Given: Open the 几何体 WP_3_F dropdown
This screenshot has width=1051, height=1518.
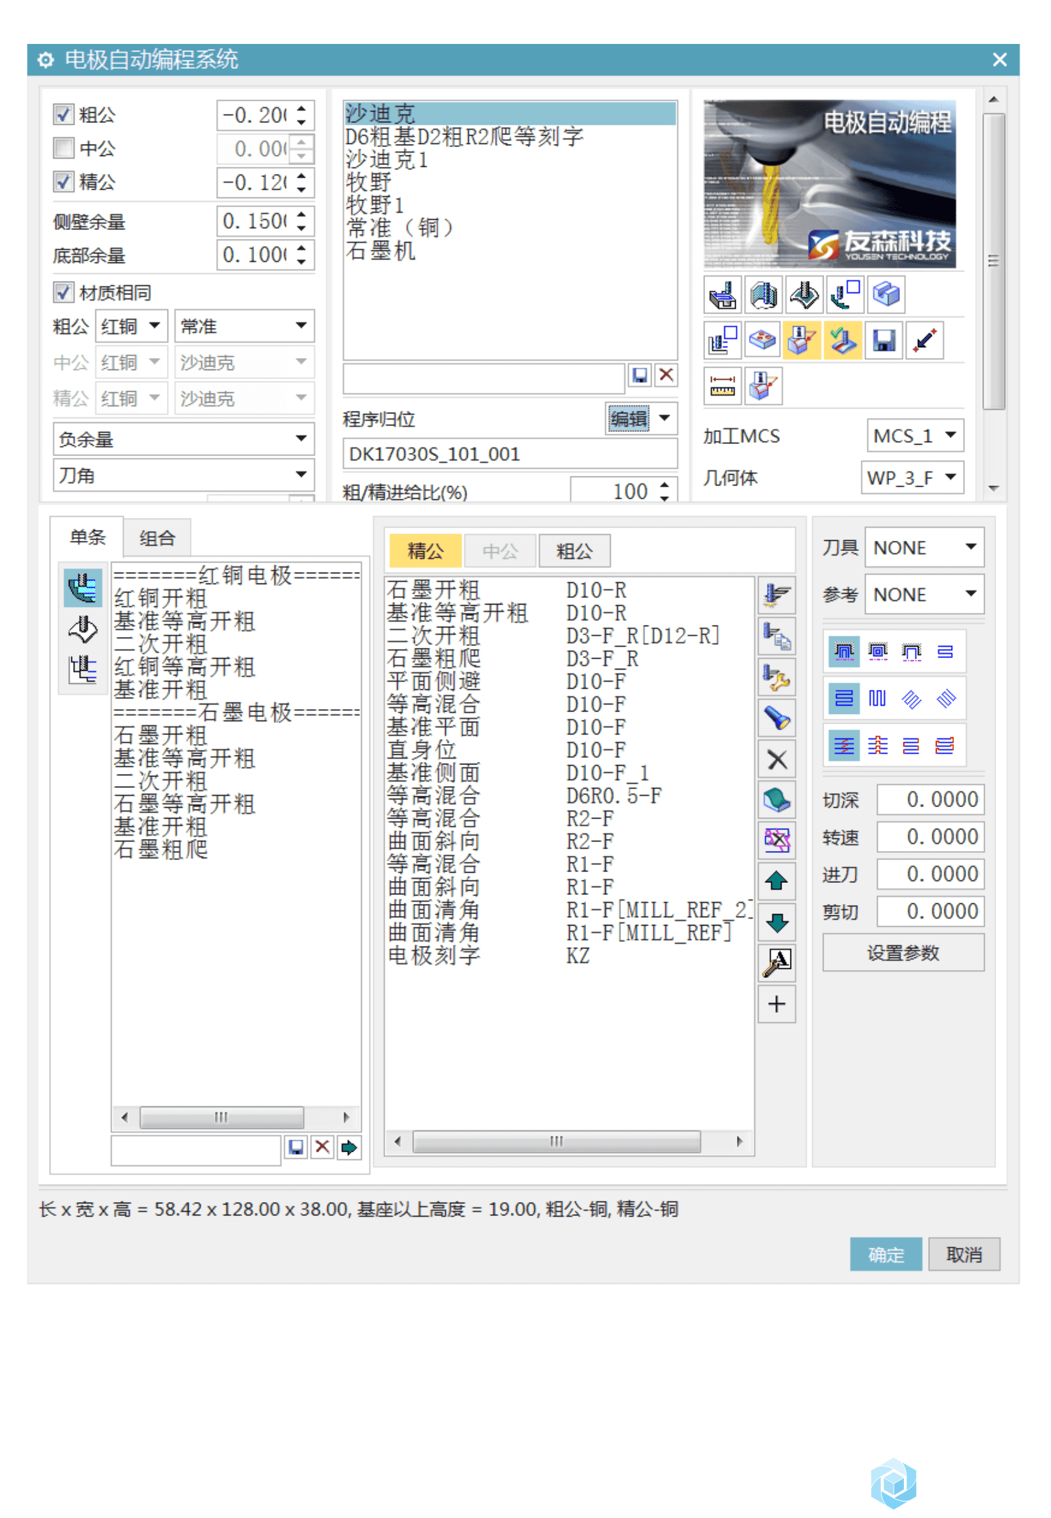Looking at the screenshot, I should [912, 478].
